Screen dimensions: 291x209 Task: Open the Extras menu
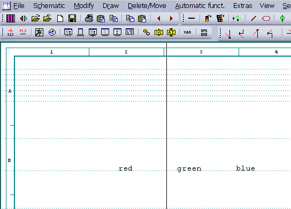point(242,6)
